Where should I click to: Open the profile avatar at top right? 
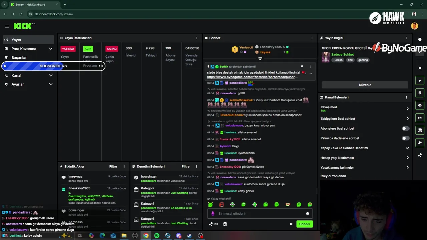(x=414, y=26)
